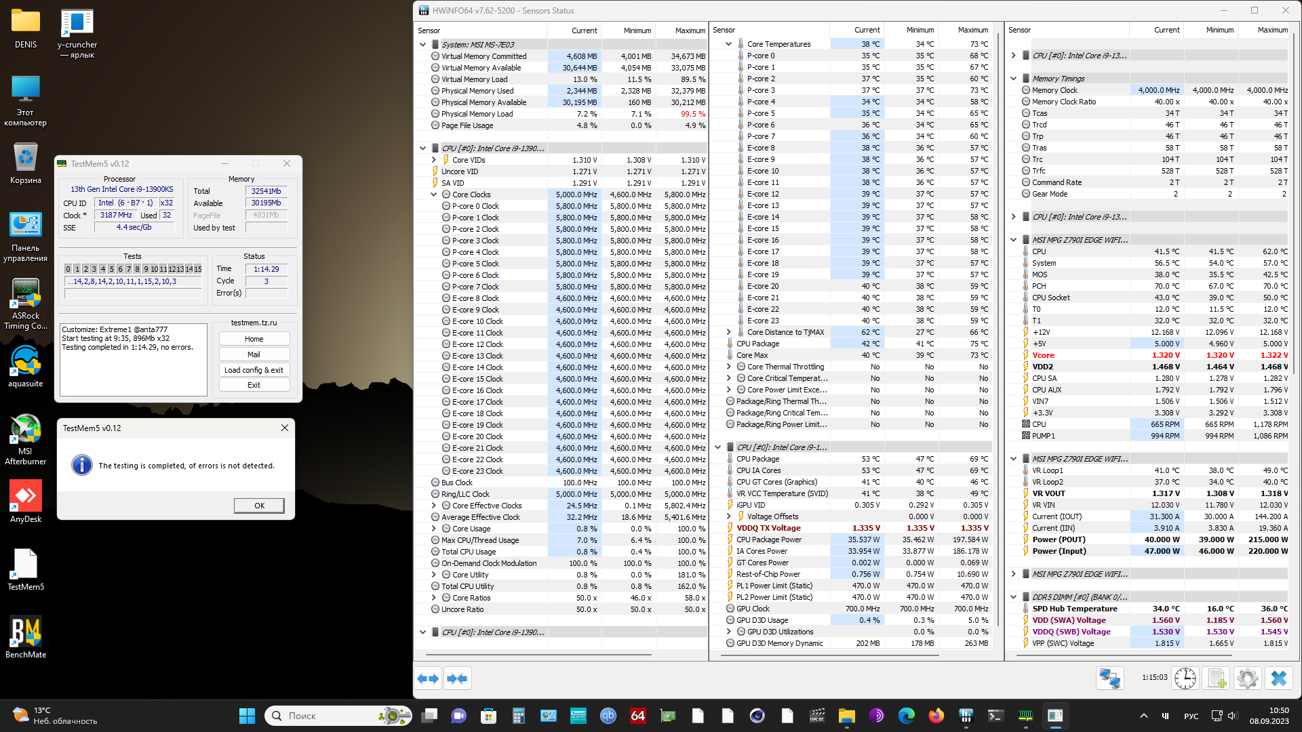Click the Maximum column header in left panel

point(690,30)
